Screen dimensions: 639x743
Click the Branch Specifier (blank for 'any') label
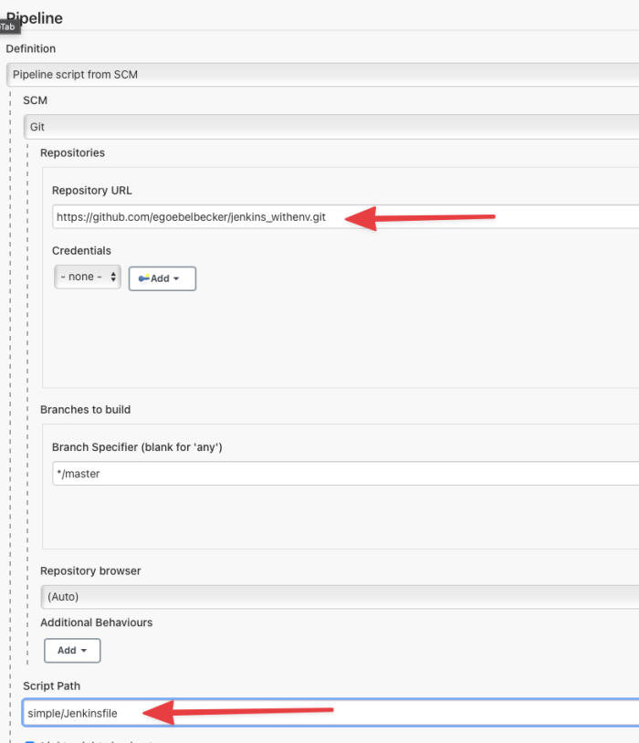pos(137,447)
